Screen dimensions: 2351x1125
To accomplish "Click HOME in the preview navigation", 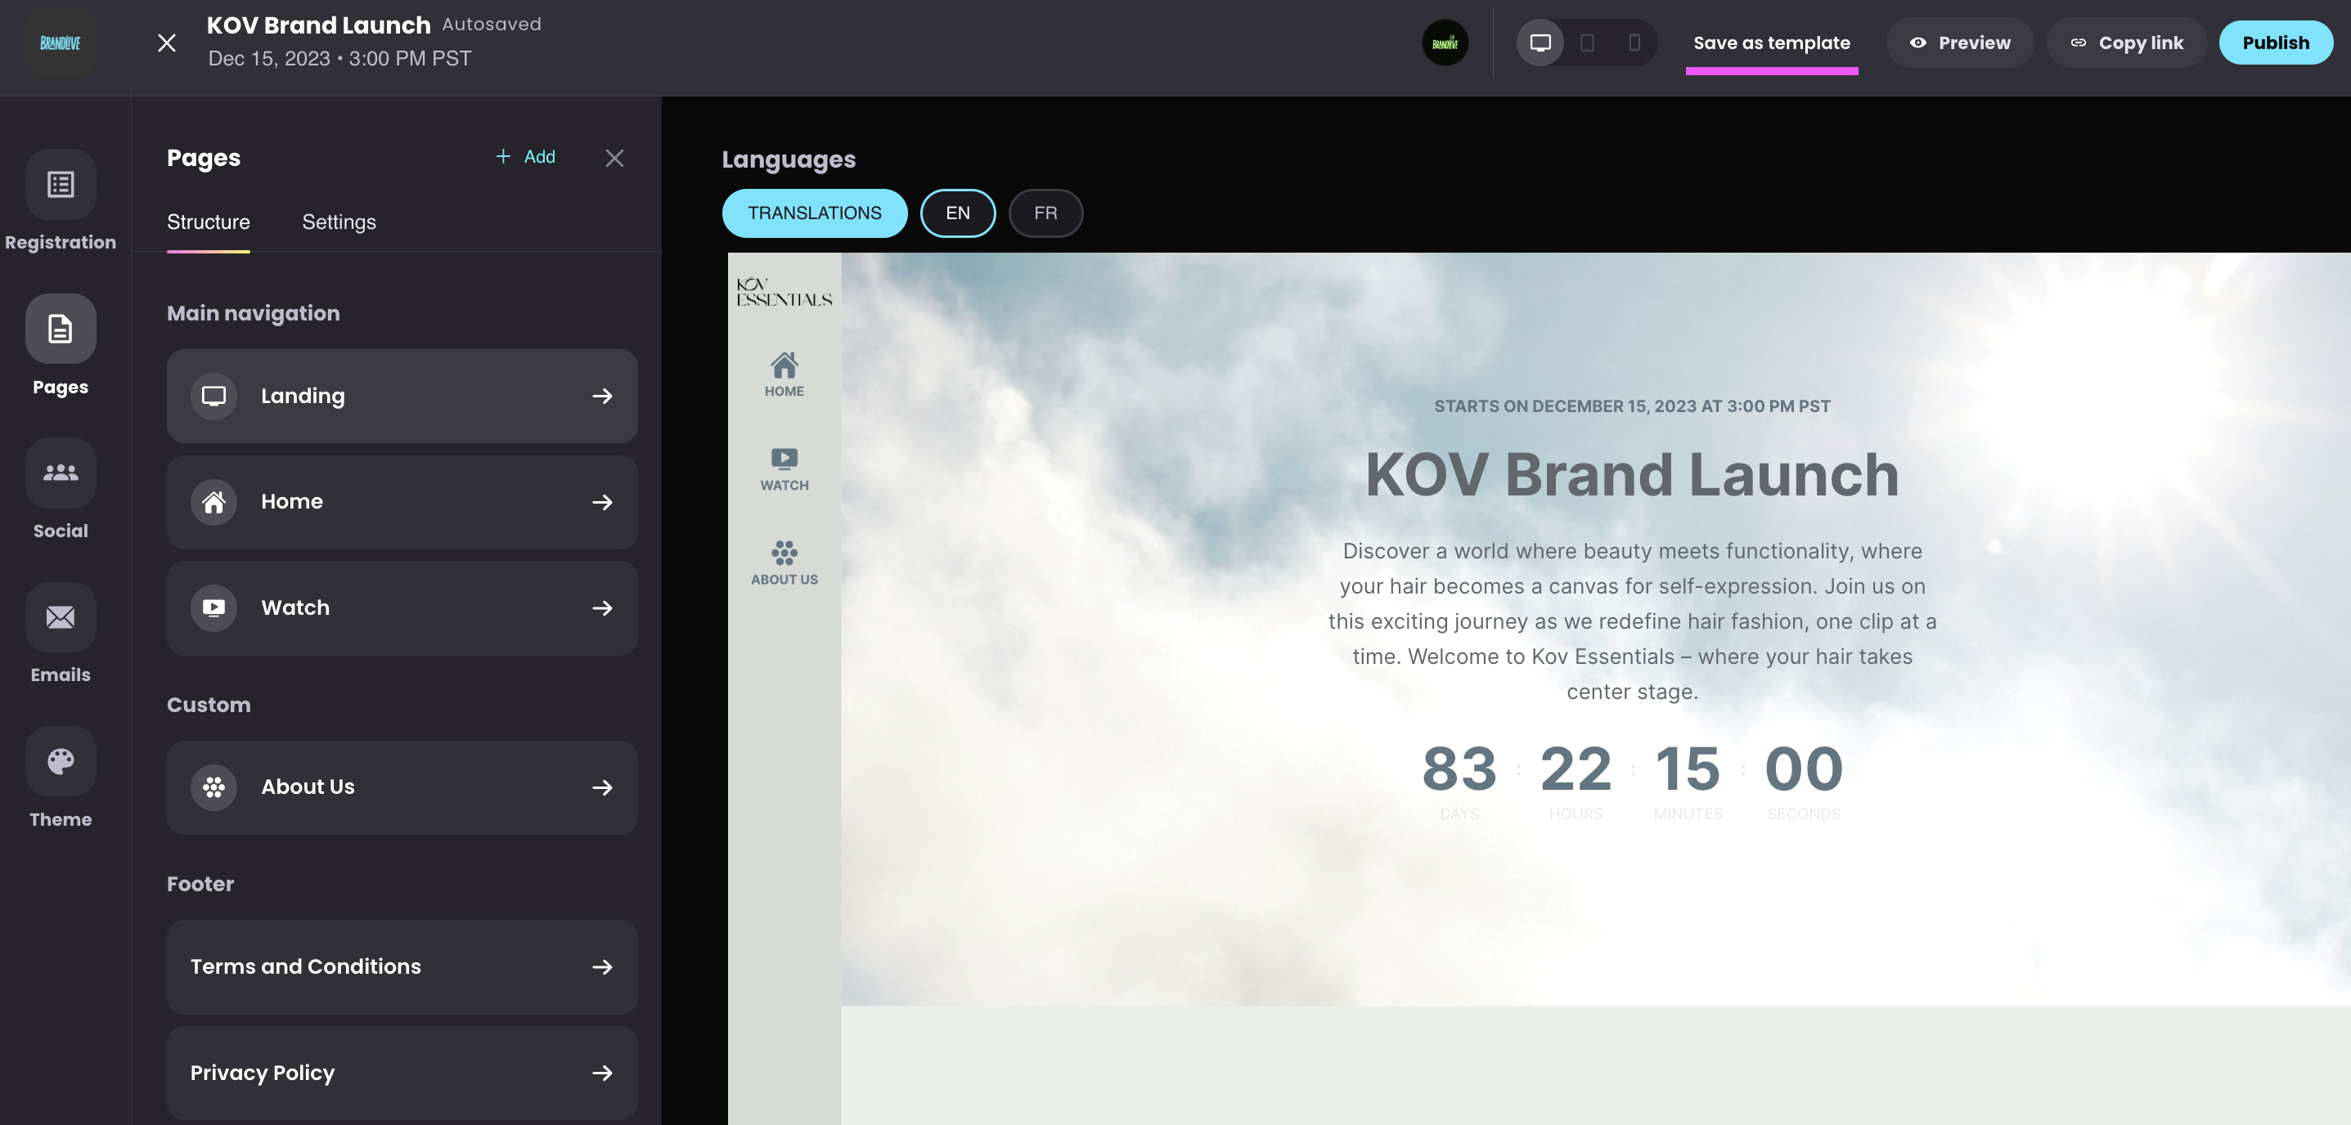I will [784, 375].
